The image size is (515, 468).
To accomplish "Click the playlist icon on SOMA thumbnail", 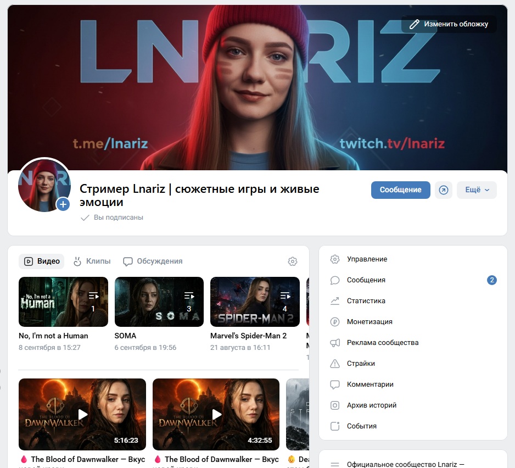I will pos(189,296).
